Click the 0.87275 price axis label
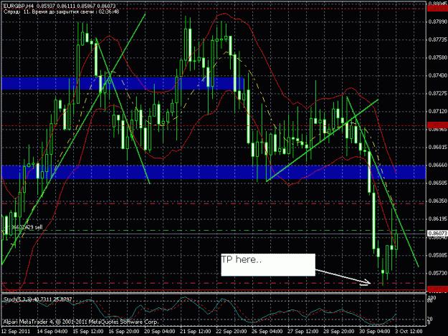Image resolution: width=448 pixels, height=336 pixels. click(437, 93)
